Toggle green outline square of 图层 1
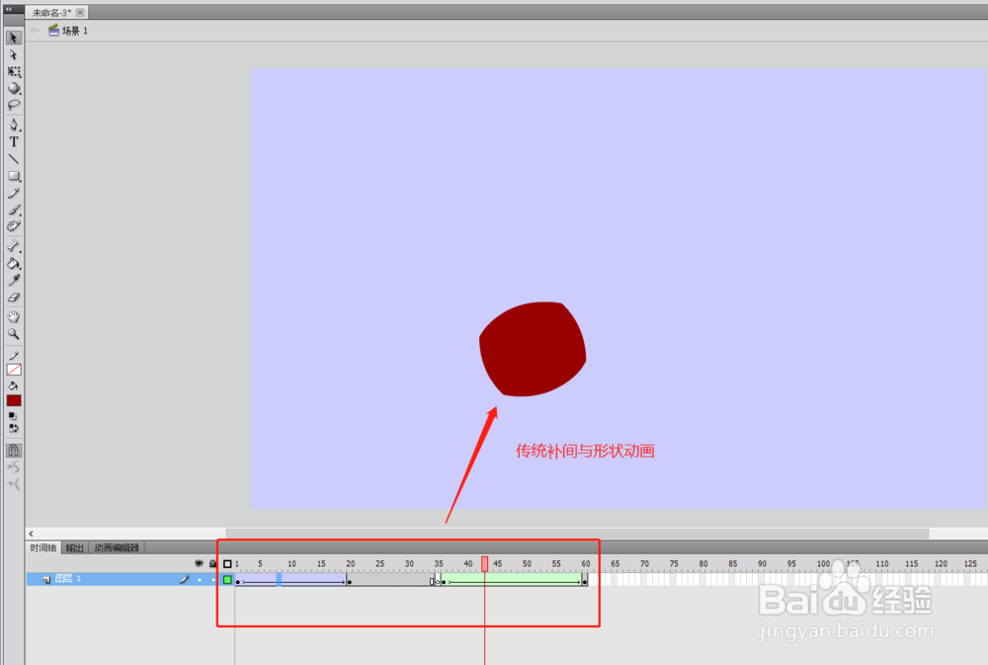 [227, 579]
